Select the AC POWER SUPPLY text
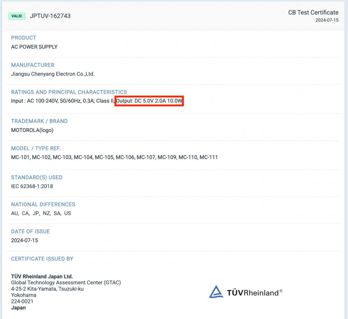The height and width of the screenshot is (319, 348). [x=34, y=47]
